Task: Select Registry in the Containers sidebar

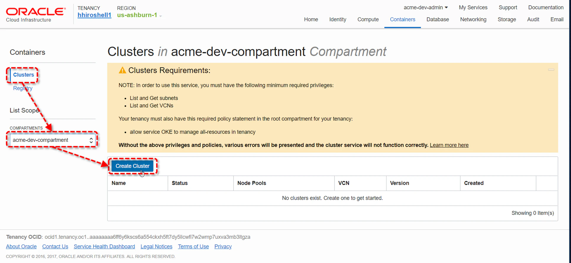Action: 23,88
